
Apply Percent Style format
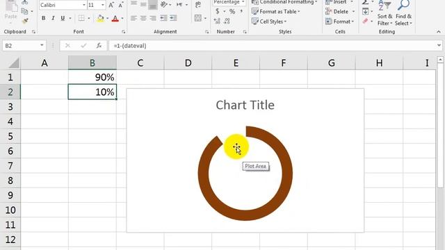point(232,12)
